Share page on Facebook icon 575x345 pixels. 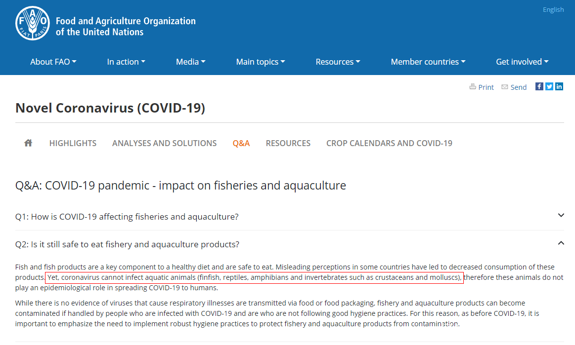click(539, 86)
